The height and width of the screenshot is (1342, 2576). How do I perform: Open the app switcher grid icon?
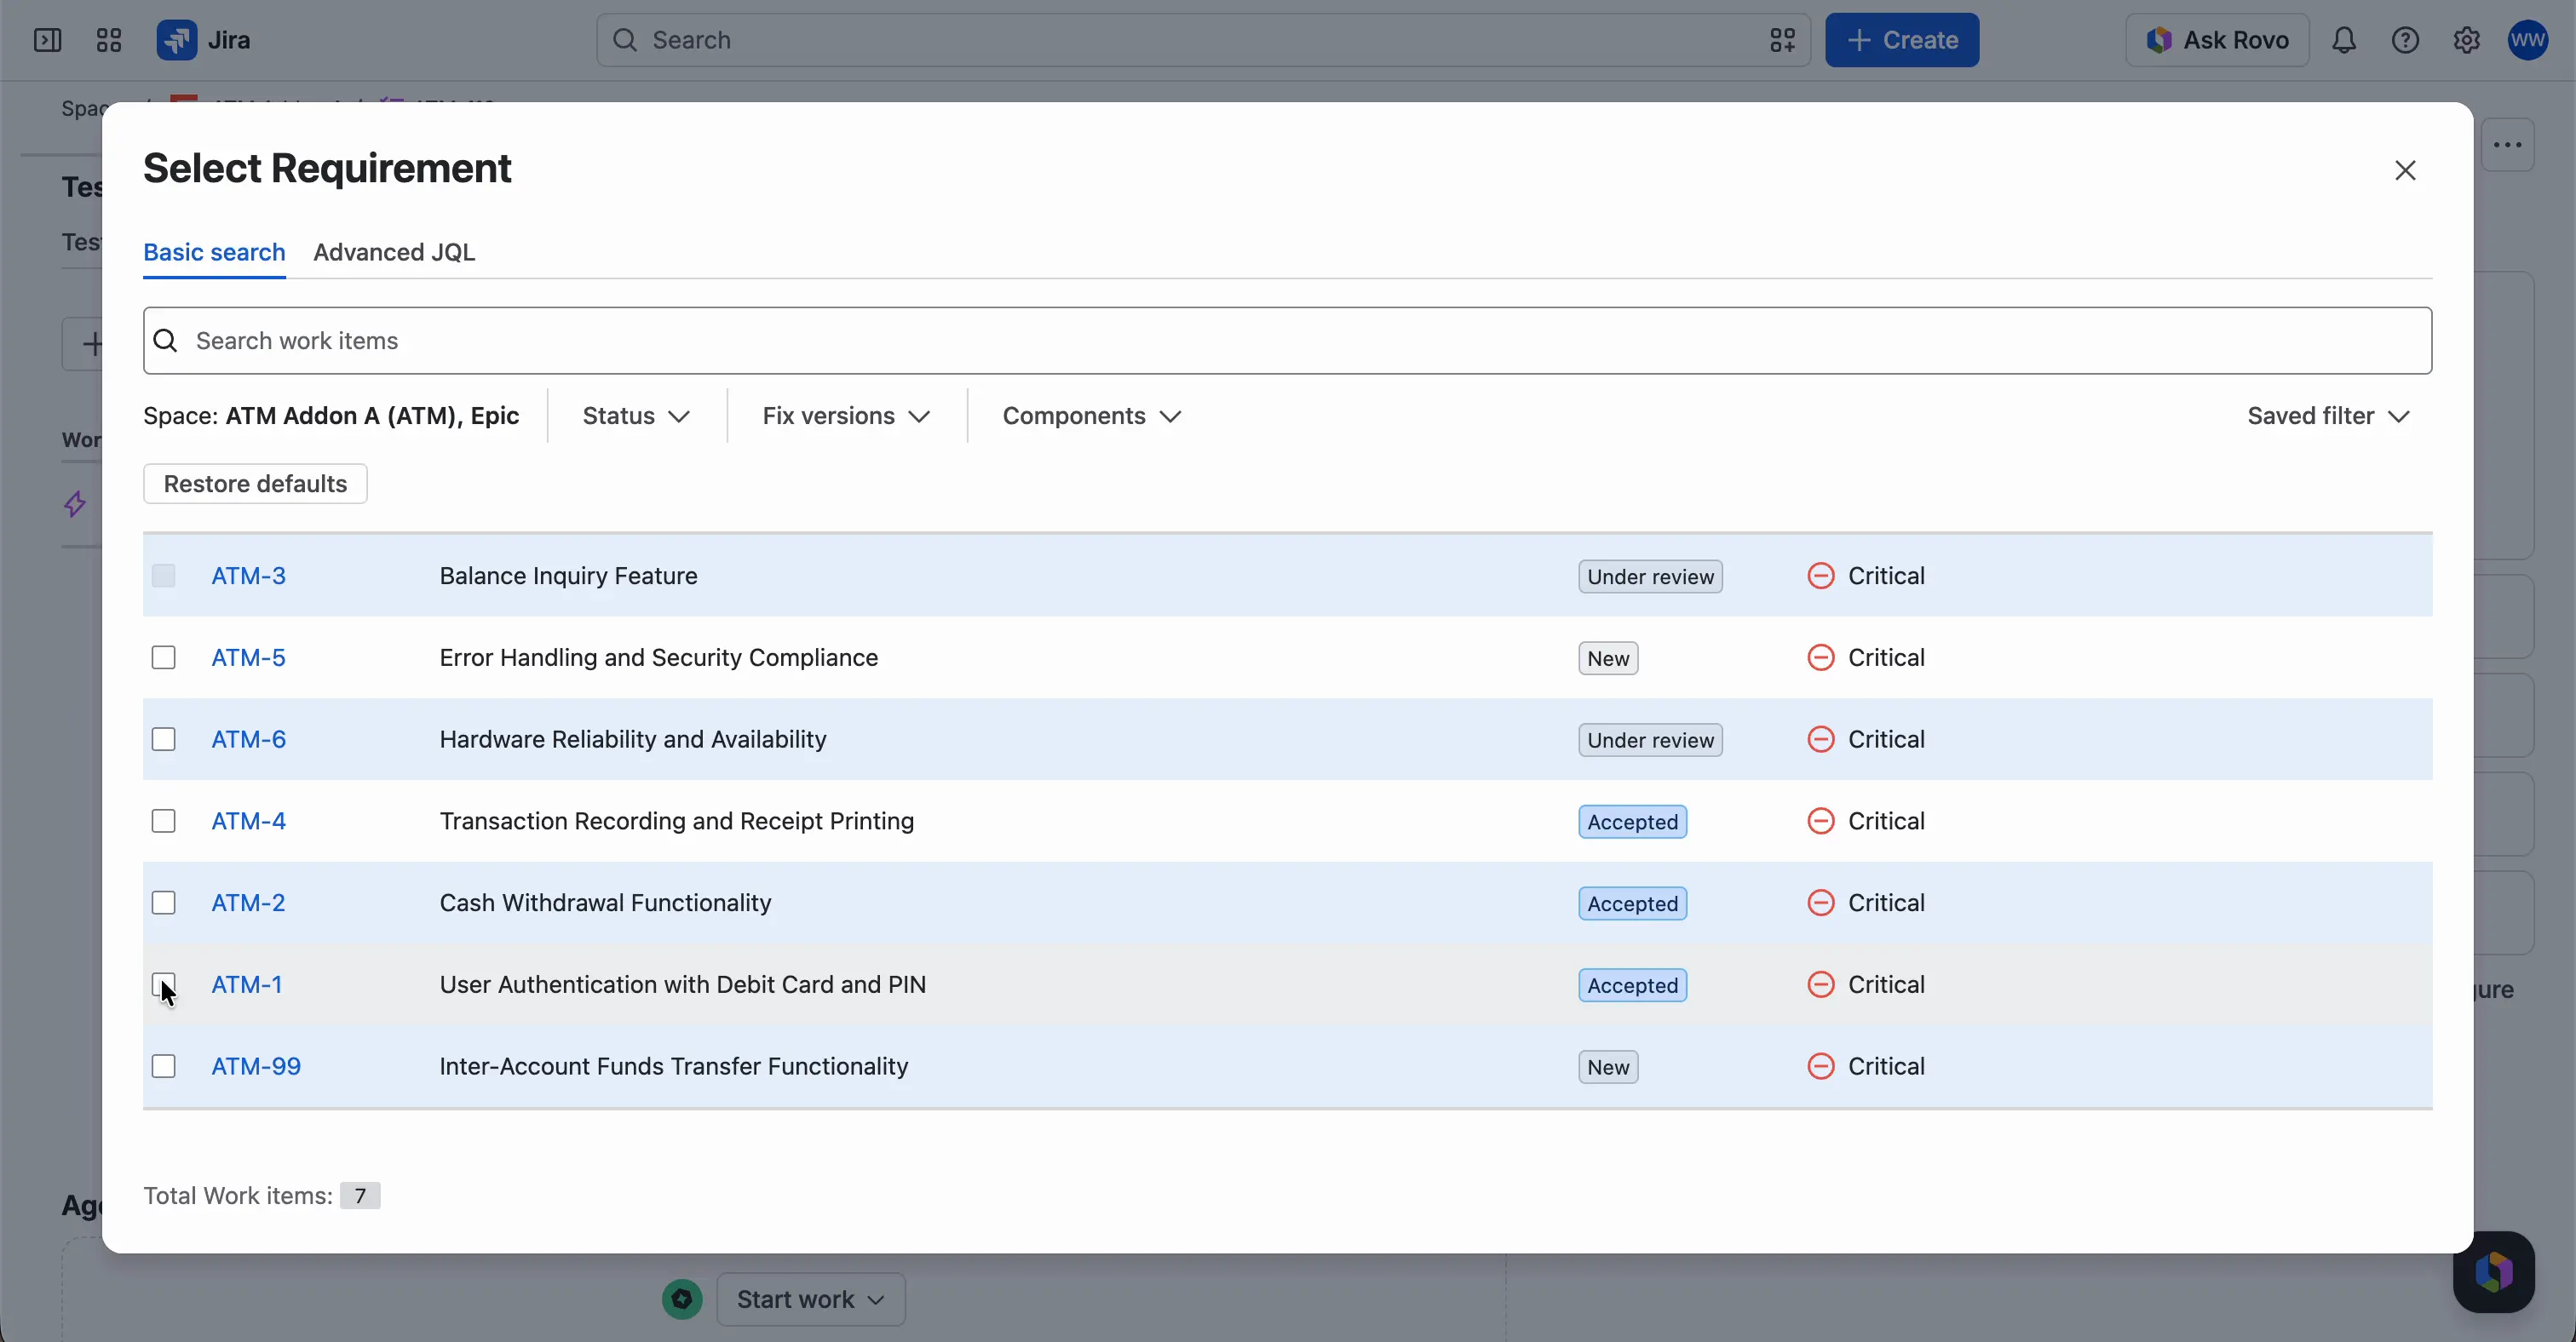(x=108, y=40)
